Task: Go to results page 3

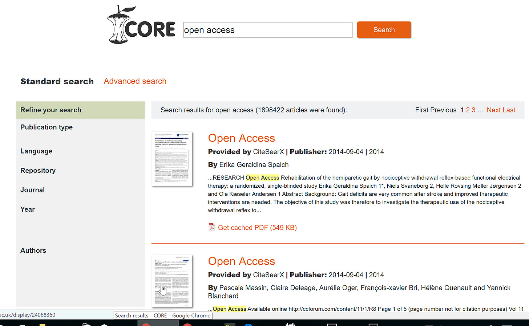Action: click(x=473, y=110)
